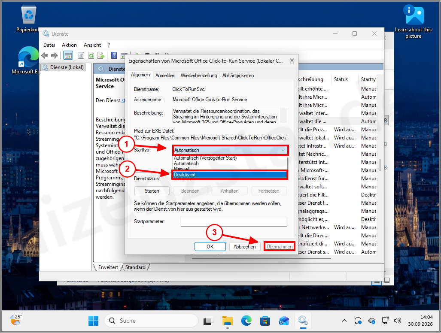Switch to the Abhängigkeiten tab
441x333 pixels.
238,76
